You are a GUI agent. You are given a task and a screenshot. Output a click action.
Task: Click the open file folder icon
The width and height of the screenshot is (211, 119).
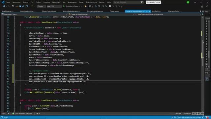coord(17,6)
